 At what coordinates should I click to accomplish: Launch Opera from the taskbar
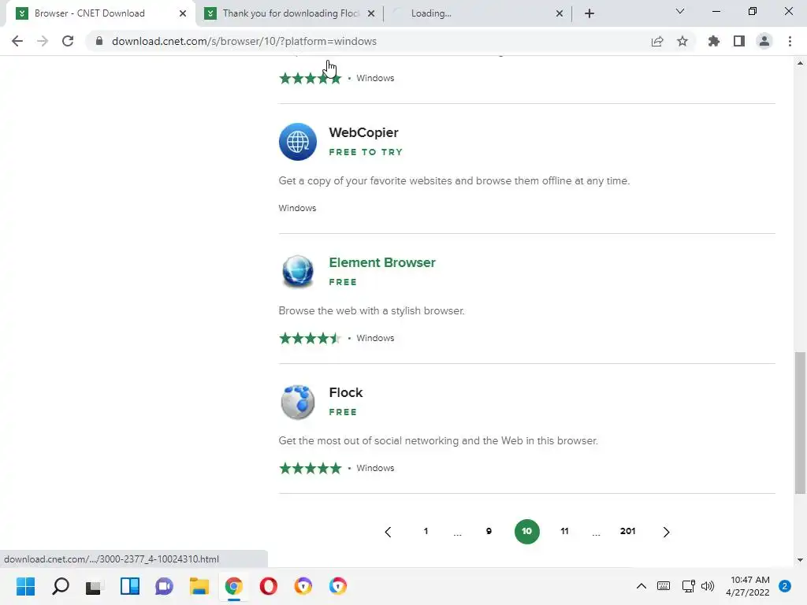[x=269, y=586]
